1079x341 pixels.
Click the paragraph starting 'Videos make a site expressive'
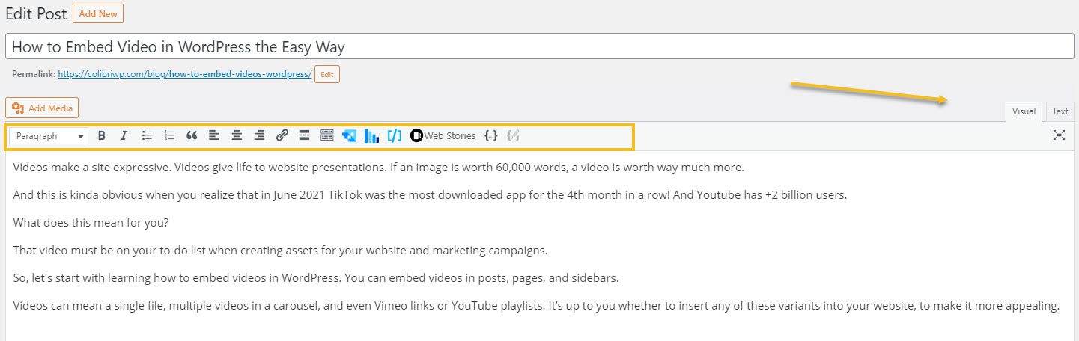pos(379,167)
